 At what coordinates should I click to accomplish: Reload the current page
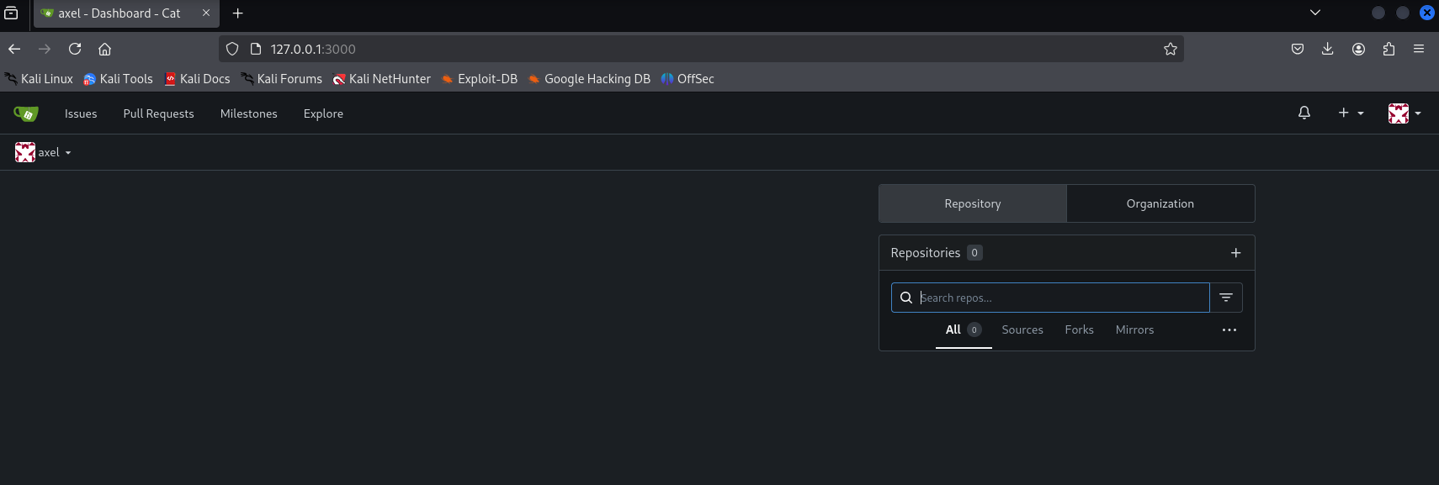(x=75, y=49)
